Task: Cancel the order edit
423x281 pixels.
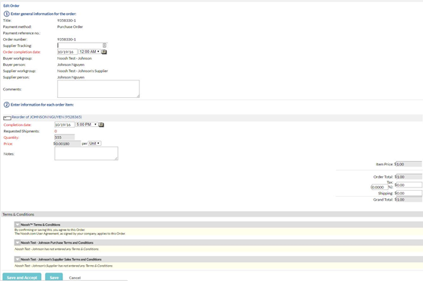Action: [x=75, y=278]
